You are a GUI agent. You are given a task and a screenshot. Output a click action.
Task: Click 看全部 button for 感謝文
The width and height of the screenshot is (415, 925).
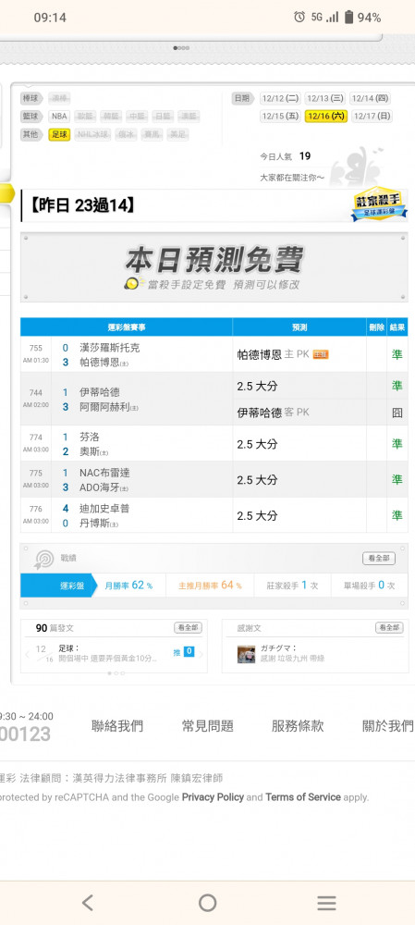click(x=389, y=628)
